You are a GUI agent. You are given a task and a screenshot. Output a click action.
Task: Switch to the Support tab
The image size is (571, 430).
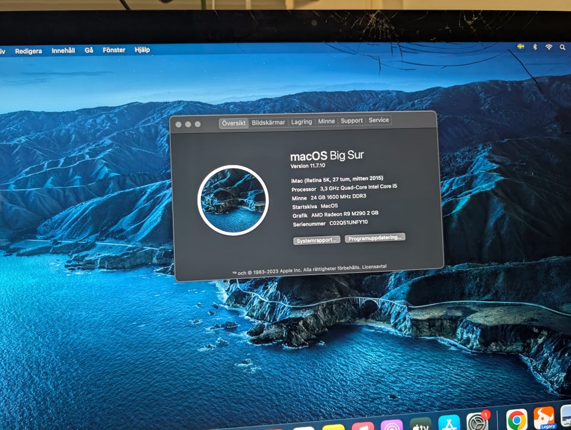coord(352,121)
